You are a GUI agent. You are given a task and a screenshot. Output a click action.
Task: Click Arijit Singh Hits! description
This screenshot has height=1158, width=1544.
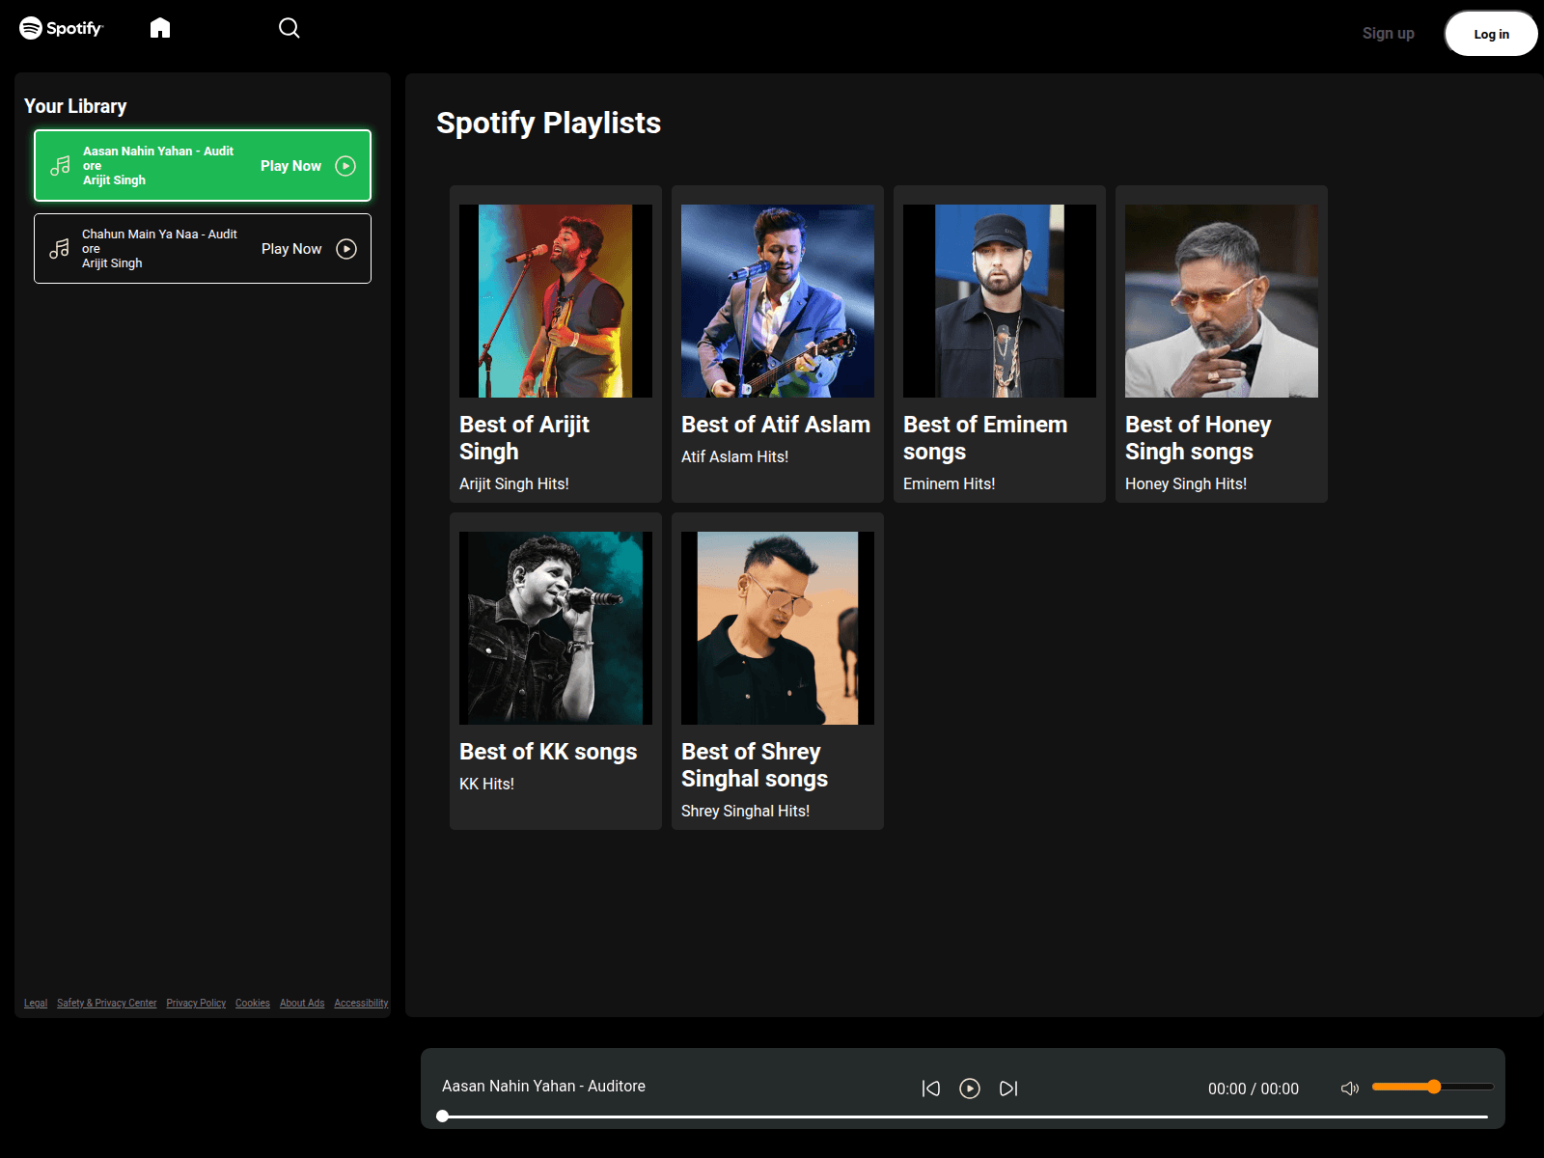[x=514, y=483]
